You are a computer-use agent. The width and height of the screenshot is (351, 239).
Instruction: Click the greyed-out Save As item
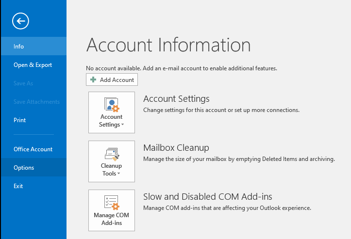coord(23,83)
